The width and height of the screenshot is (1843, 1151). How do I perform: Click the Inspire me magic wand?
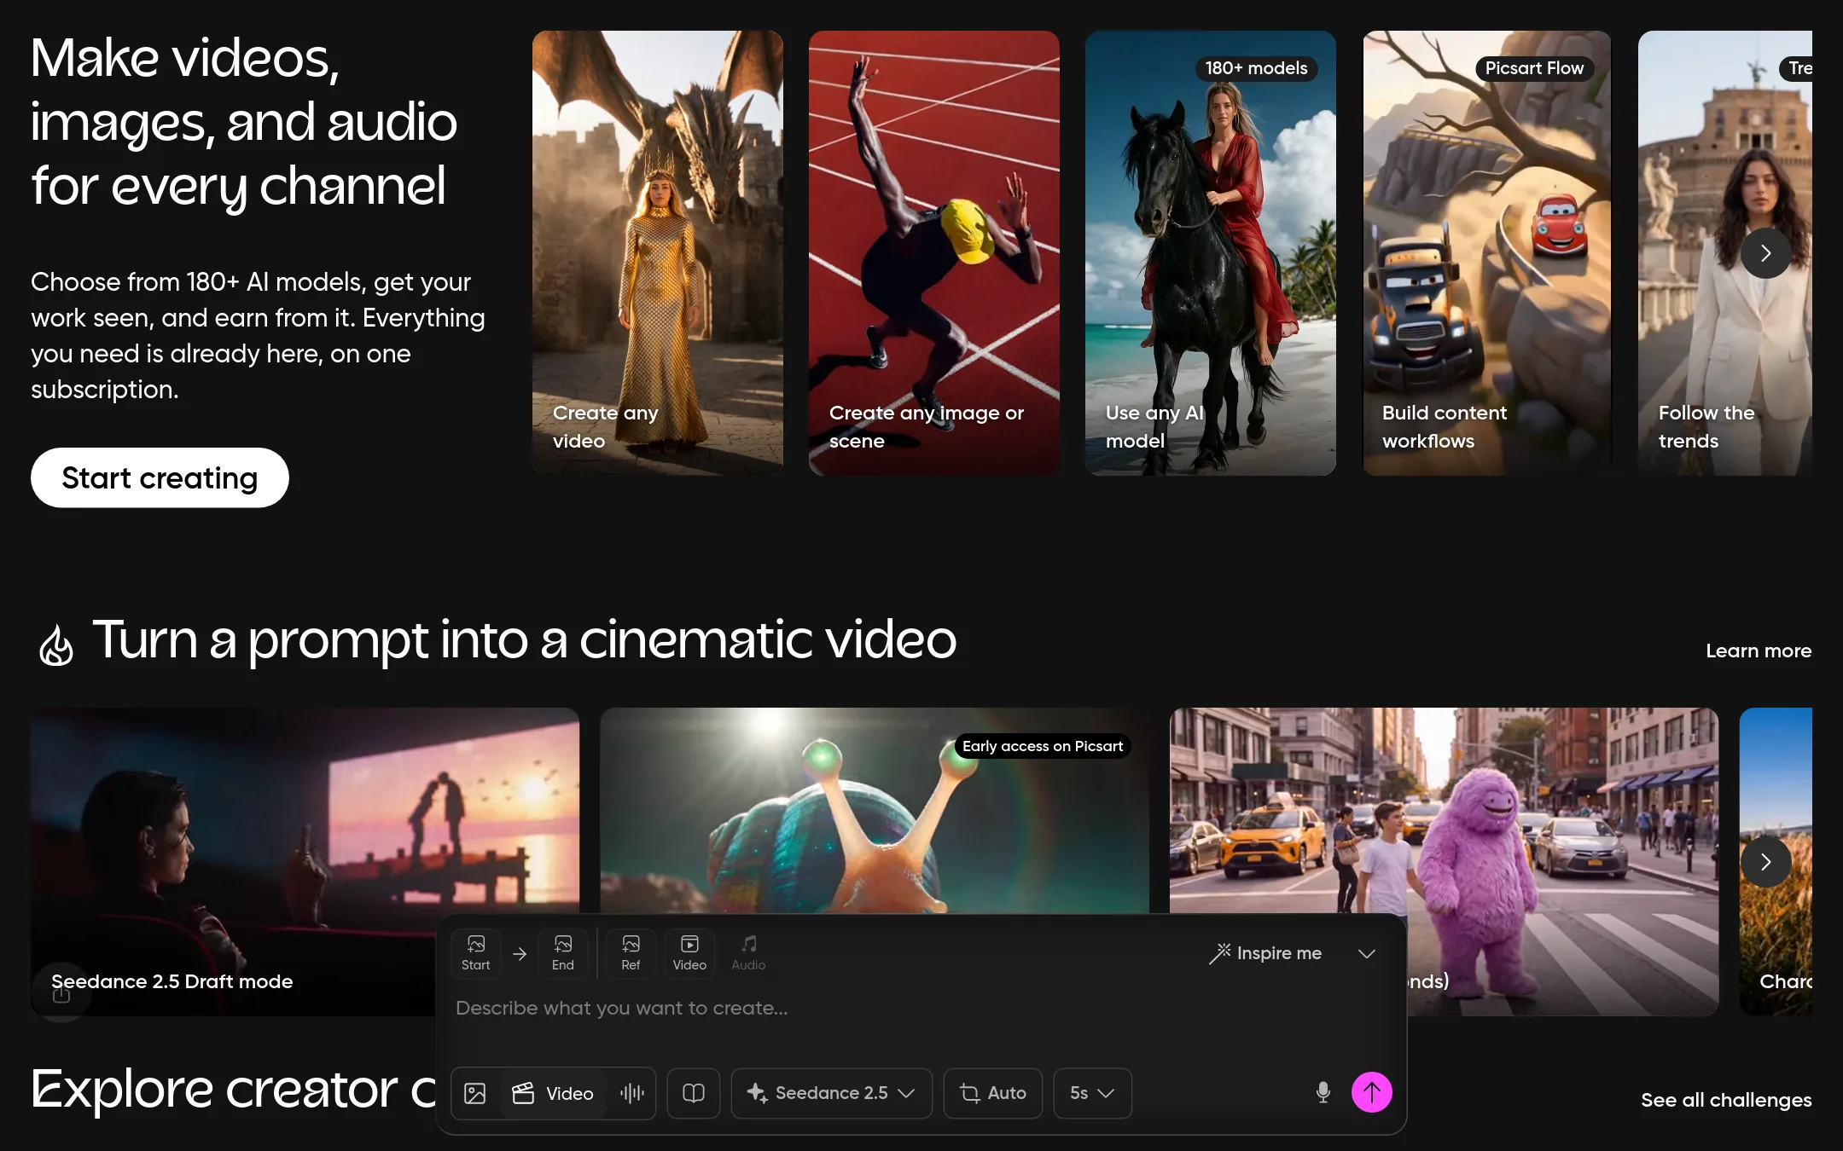(1265, 953)
